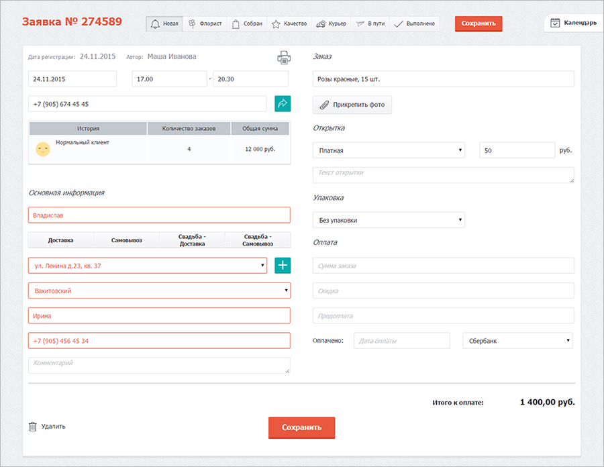Click the paper plane icon of В пути

click(360, 24)
